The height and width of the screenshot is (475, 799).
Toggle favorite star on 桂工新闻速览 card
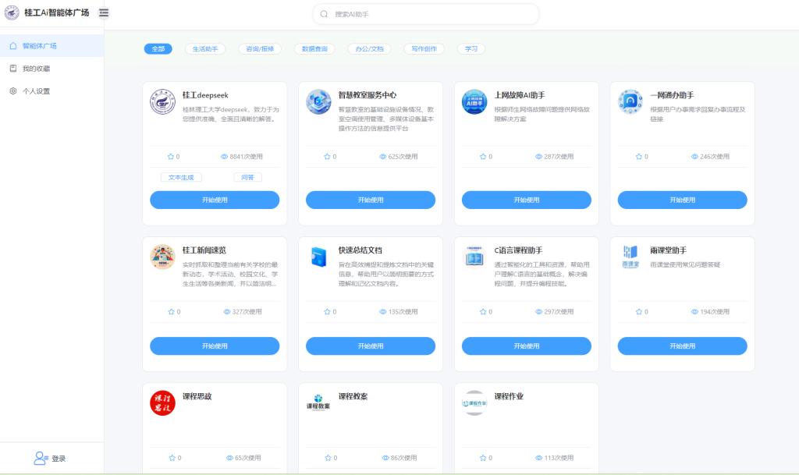click(171, 312)
